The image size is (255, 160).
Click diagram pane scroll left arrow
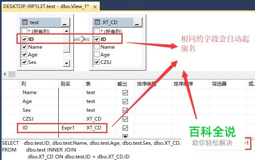(x=5, y=74)
